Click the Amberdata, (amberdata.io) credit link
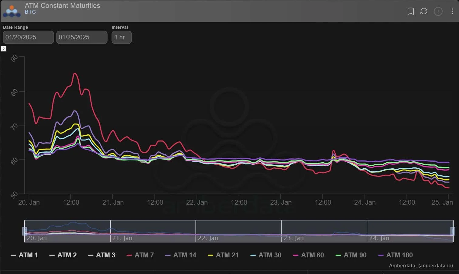The height and width of the screenshot is (274, 459). click(421, 266)
